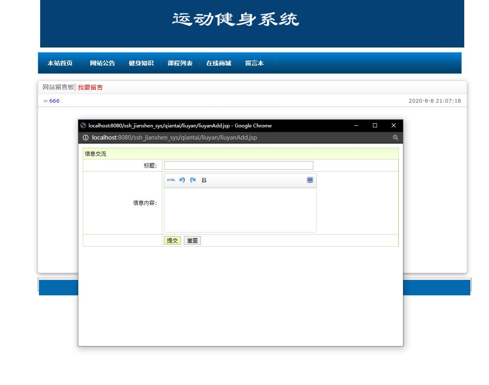Open the 留言本 section
The height and width of the screenshot is (385, 489).
pyautogui.click(x=254, y=63)
